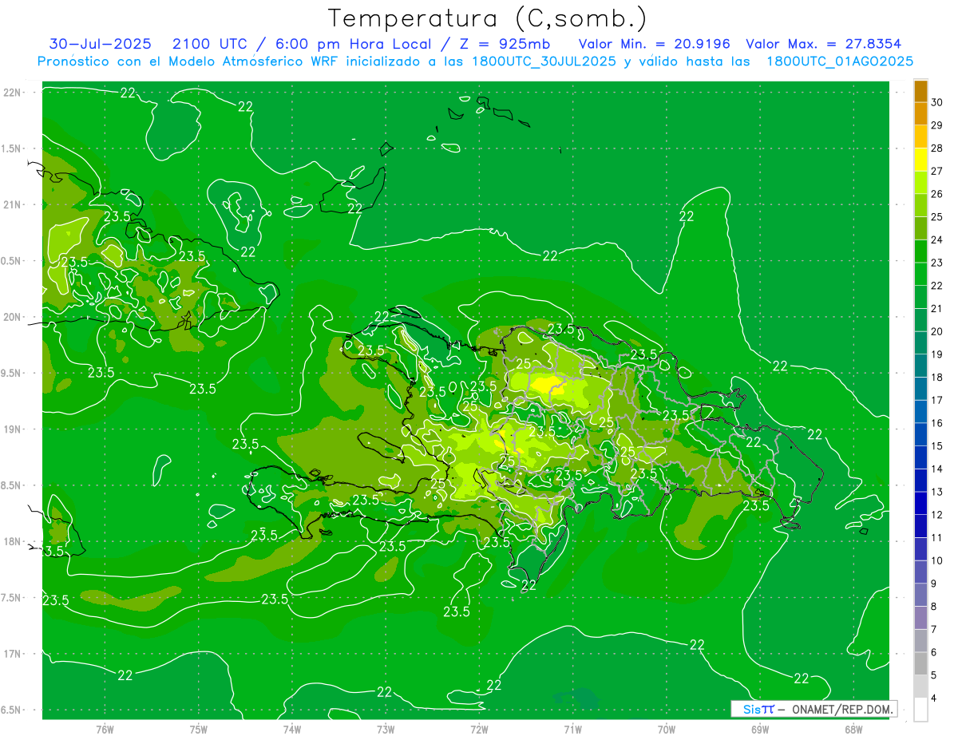Click the "17N" latitude axis label
958x740 pixels.
pyautogui.click(x=12, y=654)
